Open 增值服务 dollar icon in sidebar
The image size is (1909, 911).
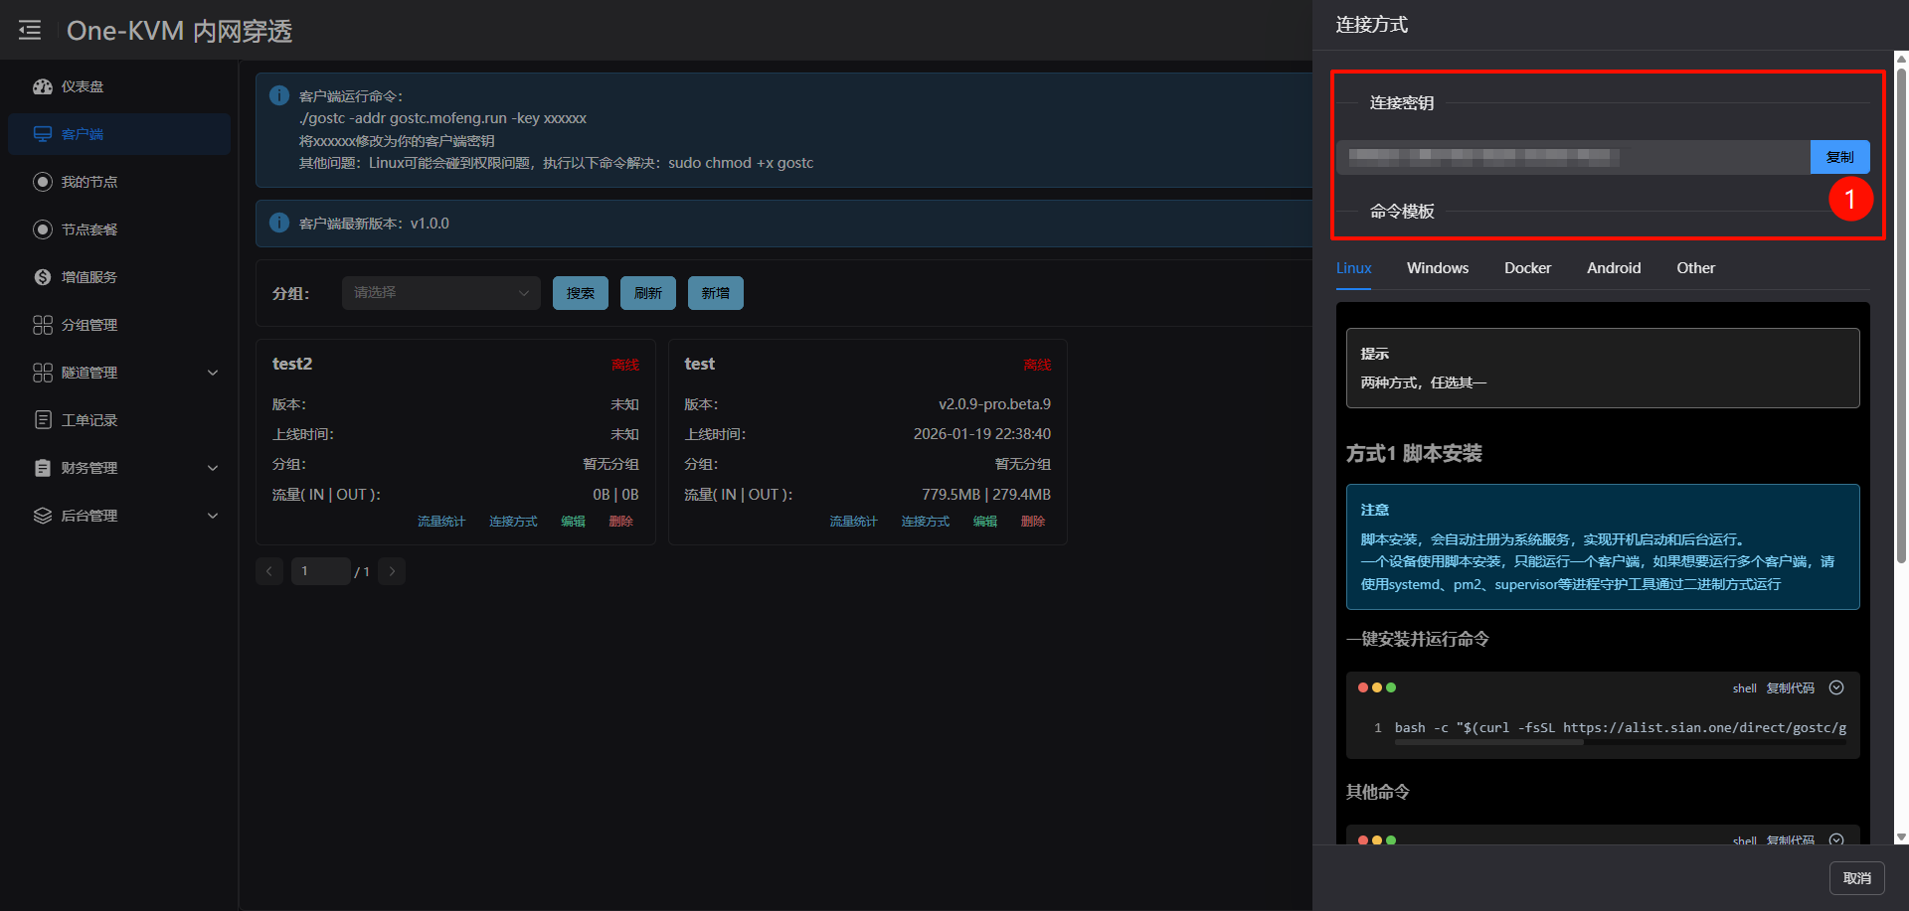pyautogui.click(x=42, y=277)
